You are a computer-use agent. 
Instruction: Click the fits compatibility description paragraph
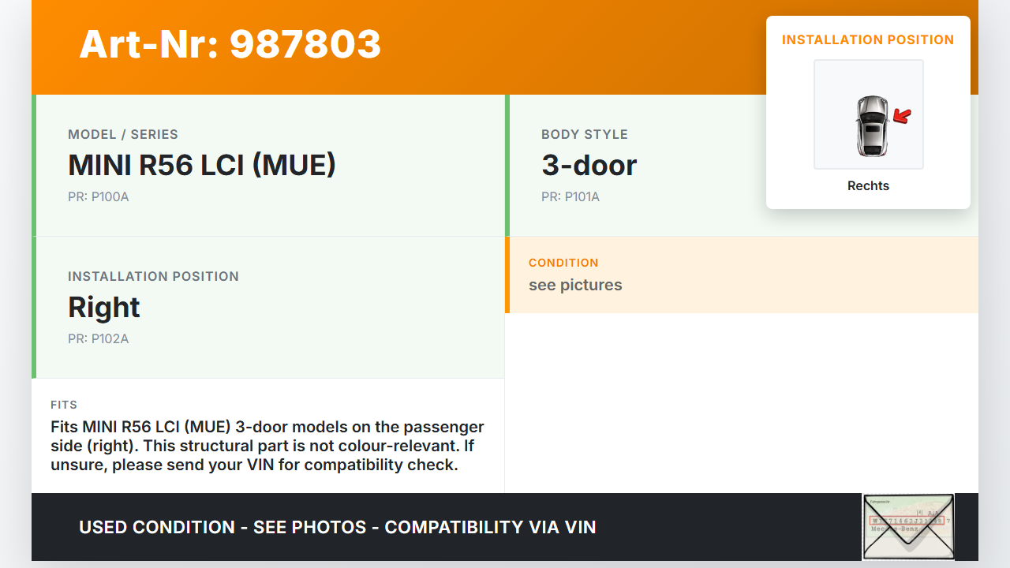pos(267,446)
